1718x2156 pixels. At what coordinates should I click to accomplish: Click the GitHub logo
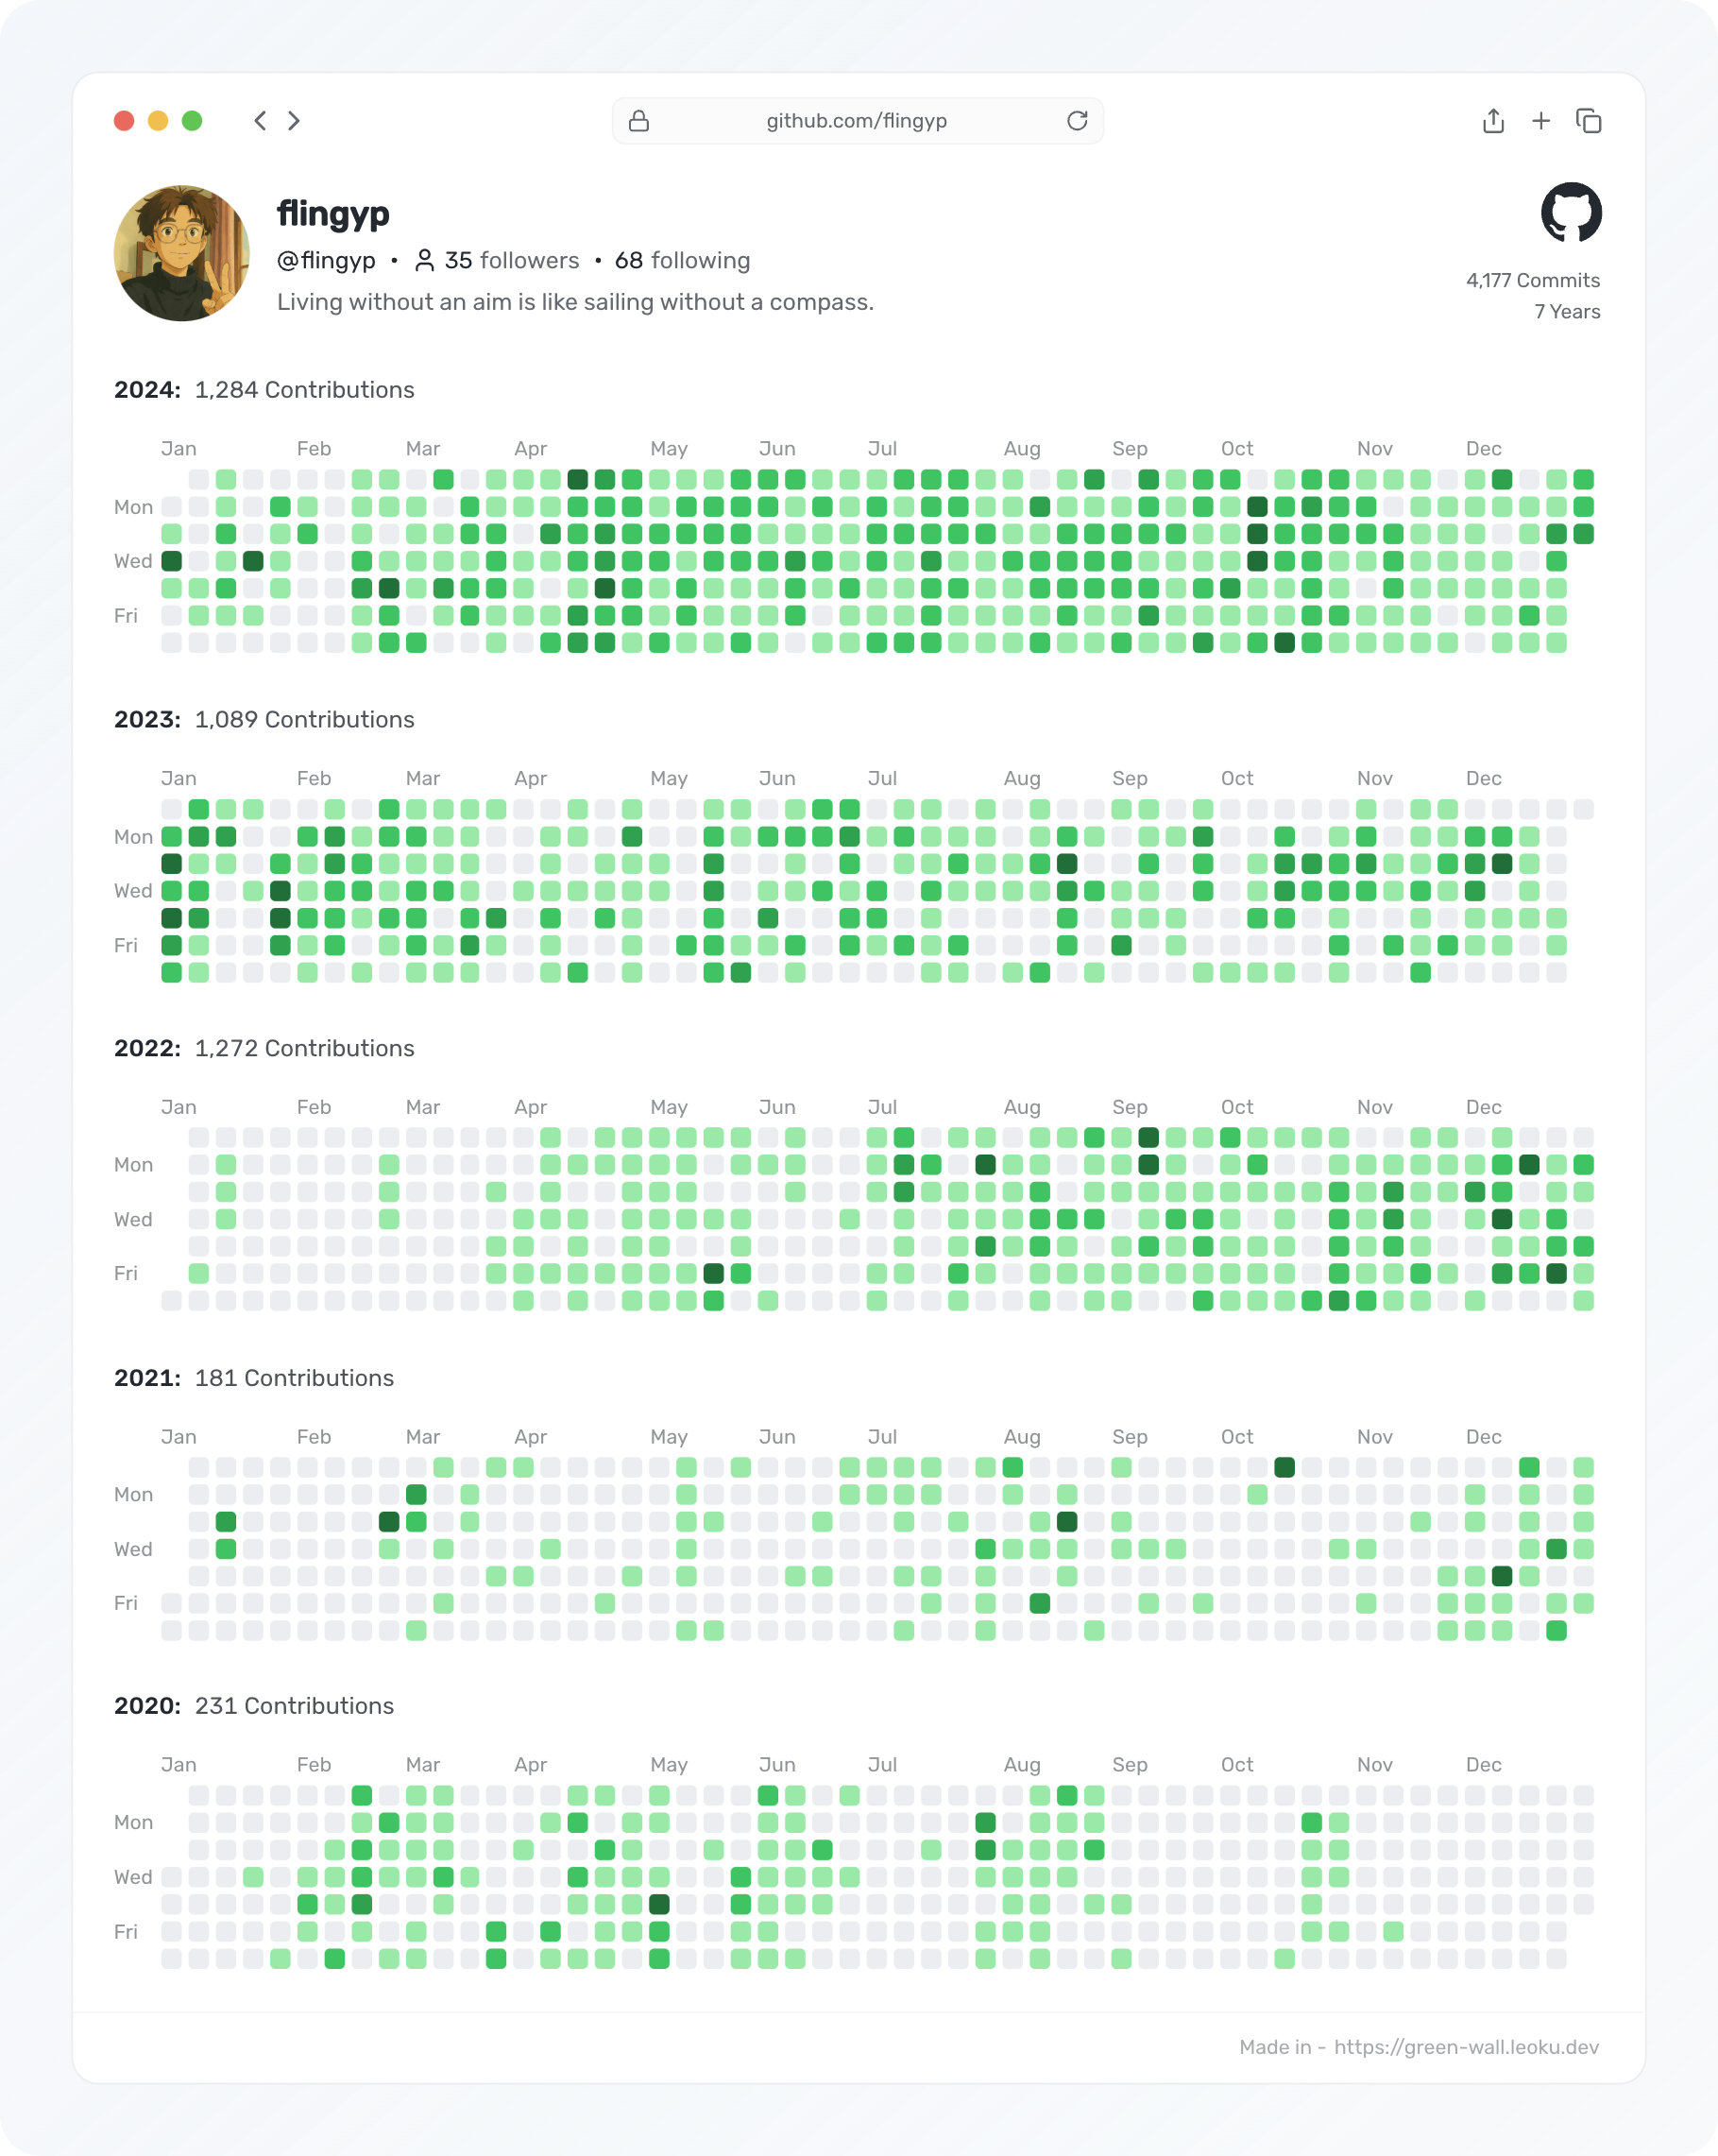tap(1571, 212)
